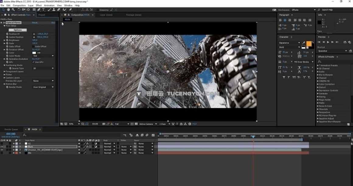
Task: Select the Pen tool
Action: (x=39, y=10)
